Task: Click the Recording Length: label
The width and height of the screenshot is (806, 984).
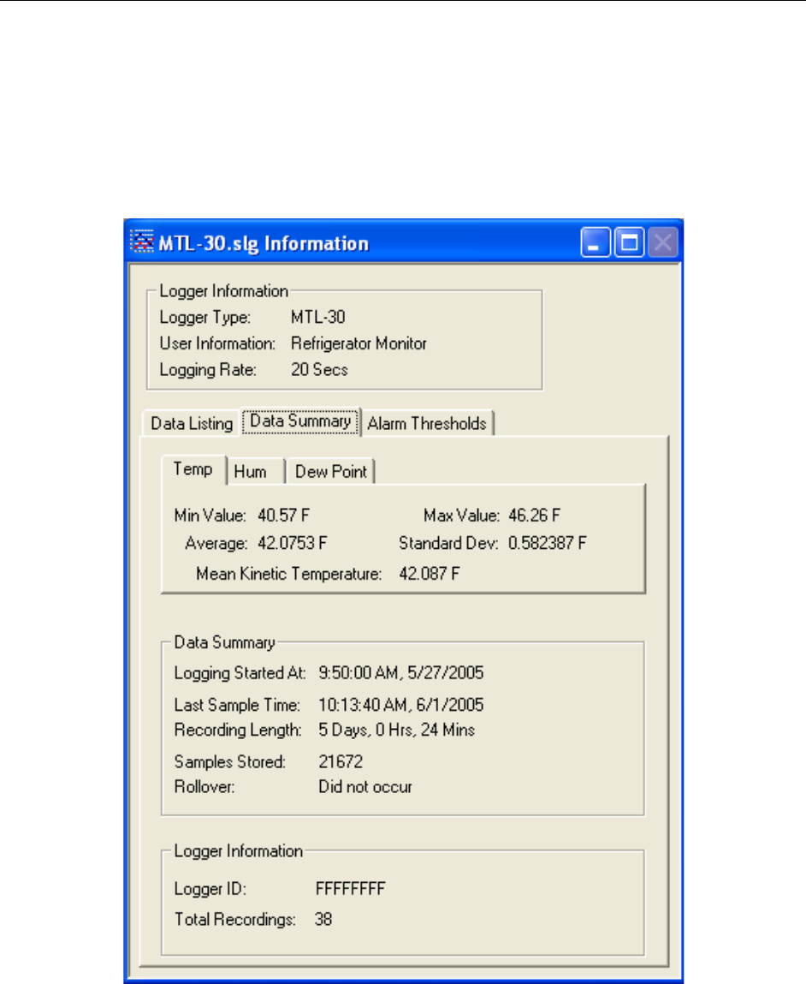Action: [x=238, y=731]
